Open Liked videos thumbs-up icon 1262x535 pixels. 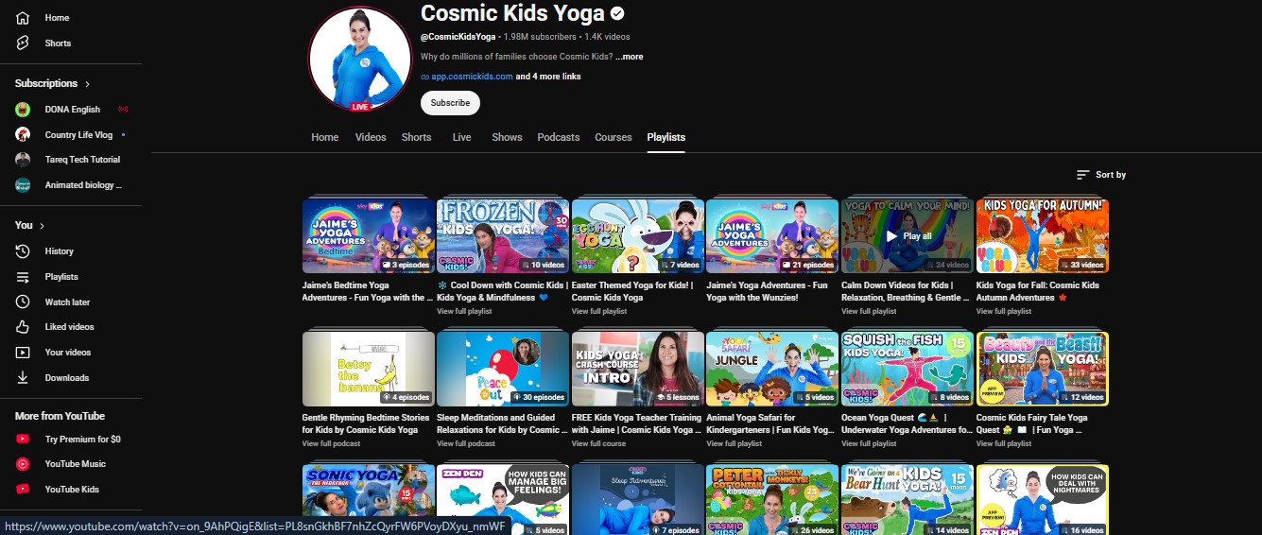pyautogui.click(x=23, y=327)
